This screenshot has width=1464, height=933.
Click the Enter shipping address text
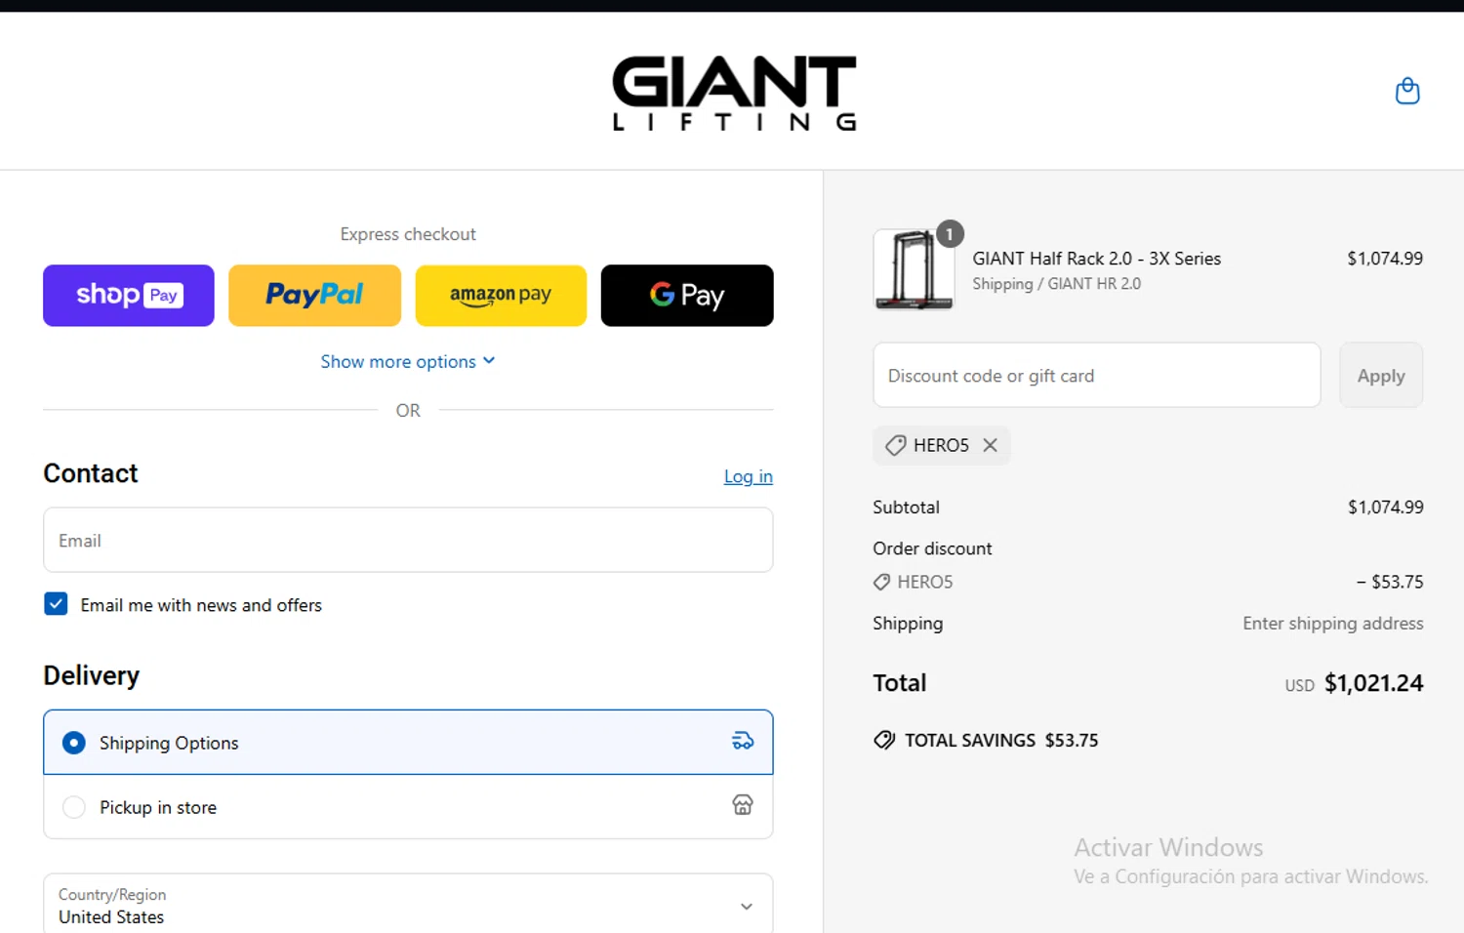1333,623
